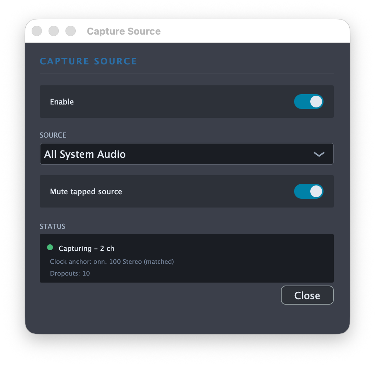Screen dimensions: 375x365
Task: Disable the Mute tapped source switch
Action: (x=308, y=191)
